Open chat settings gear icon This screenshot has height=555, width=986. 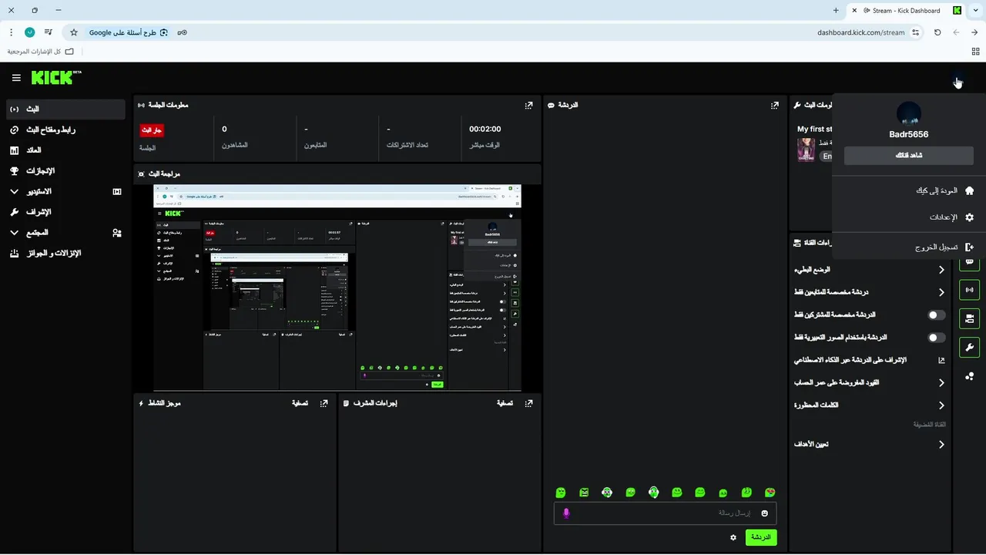(733, 537)
